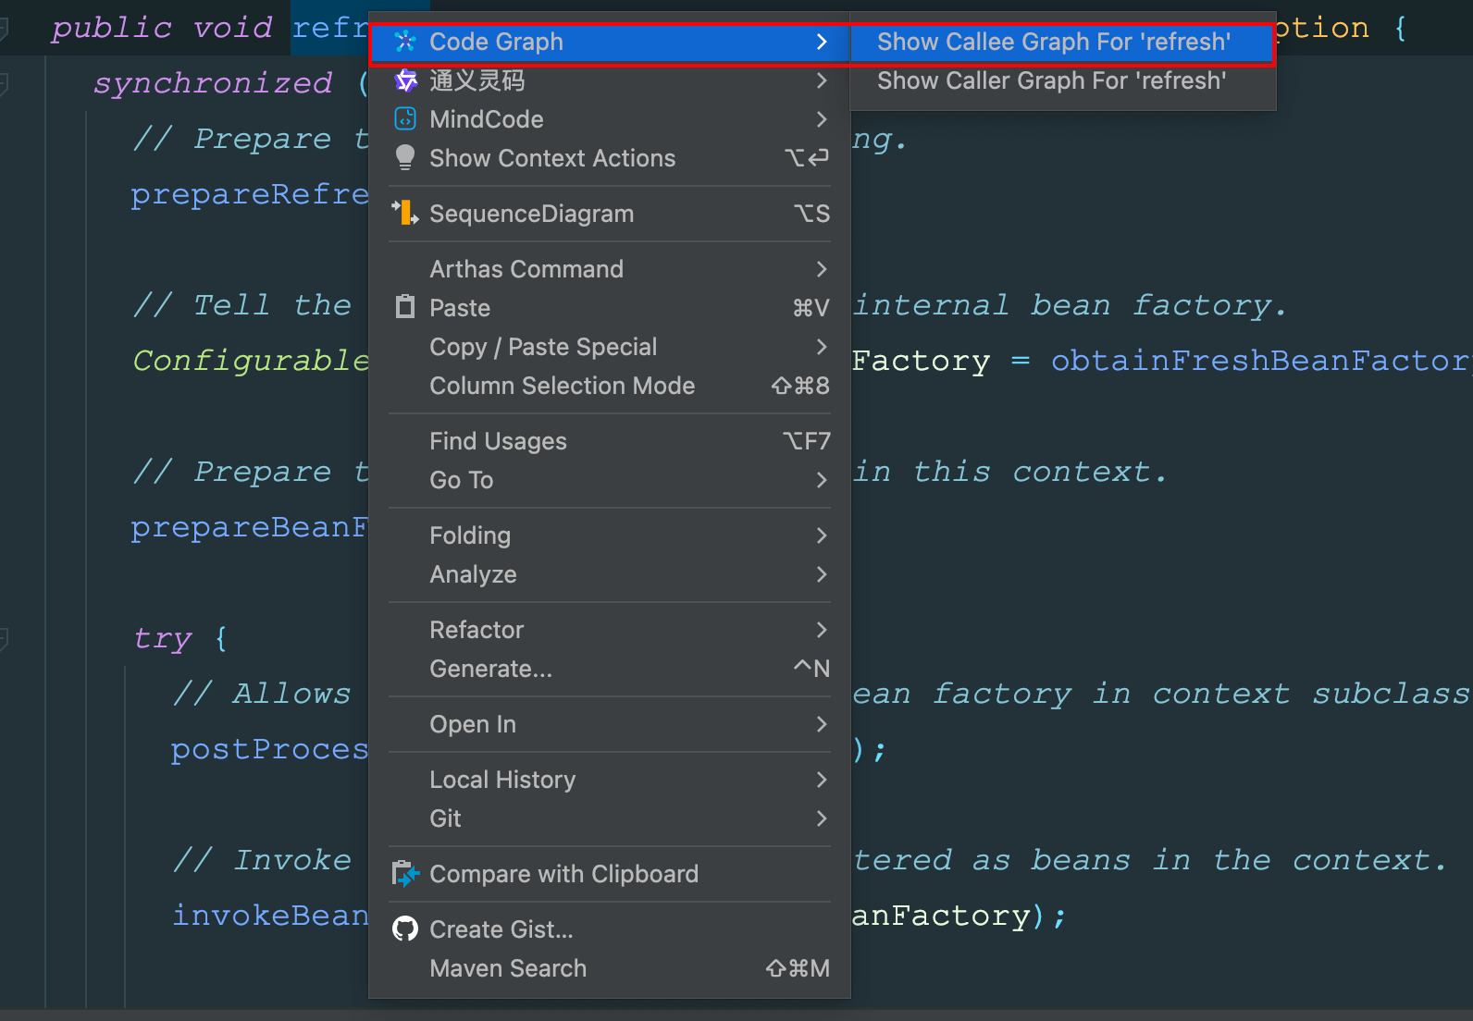Expand the Go To submenu arrow

[822, 480]
